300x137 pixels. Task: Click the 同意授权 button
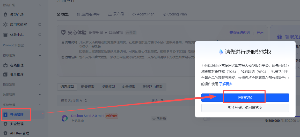click(245, 98)
